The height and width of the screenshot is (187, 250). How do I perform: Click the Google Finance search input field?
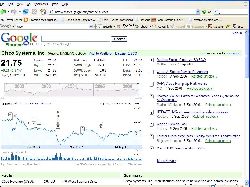[x=76, y=39]
